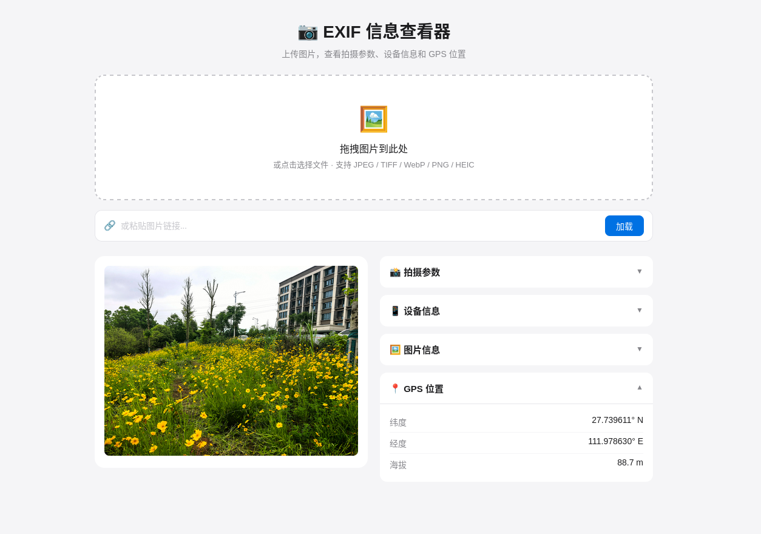
Task: Click the phone icon beside 设备信息
Action: point(395,311)
